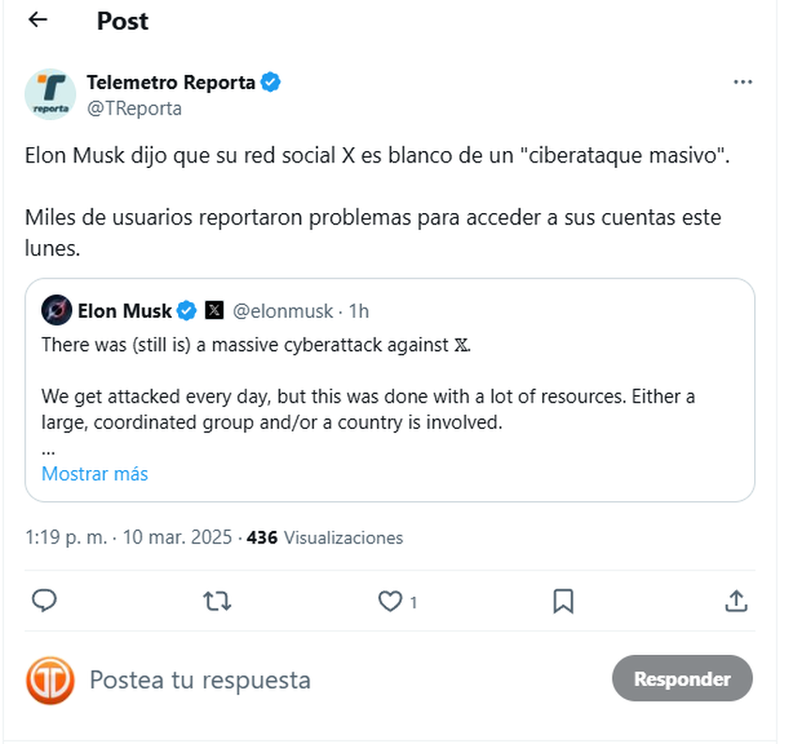Bookmark this post

coord(563,600)
